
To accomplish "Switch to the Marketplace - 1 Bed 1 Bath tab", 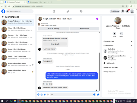I will (x=38, y=2).
